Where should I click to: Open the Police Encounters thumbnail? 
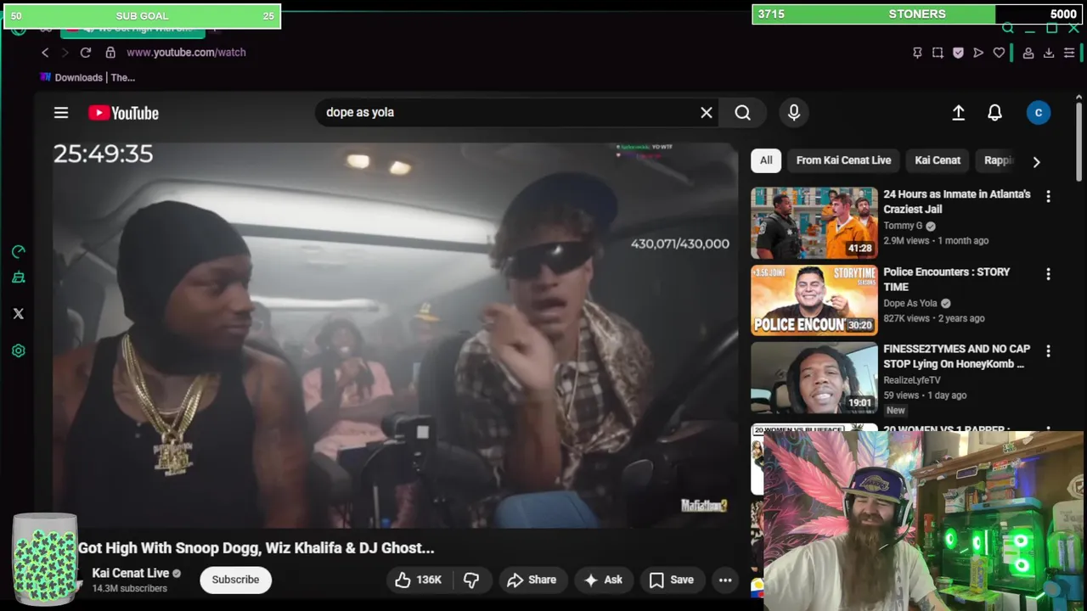pos(814,300)
